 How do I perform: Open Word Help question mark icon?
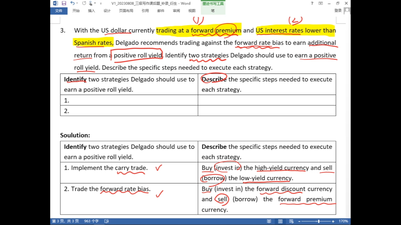tap(312, 3)
